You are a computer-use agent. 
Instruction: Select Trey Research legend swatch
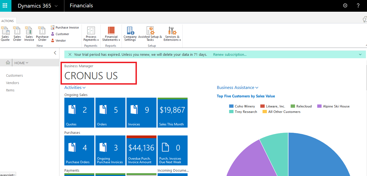click(231, 112)
